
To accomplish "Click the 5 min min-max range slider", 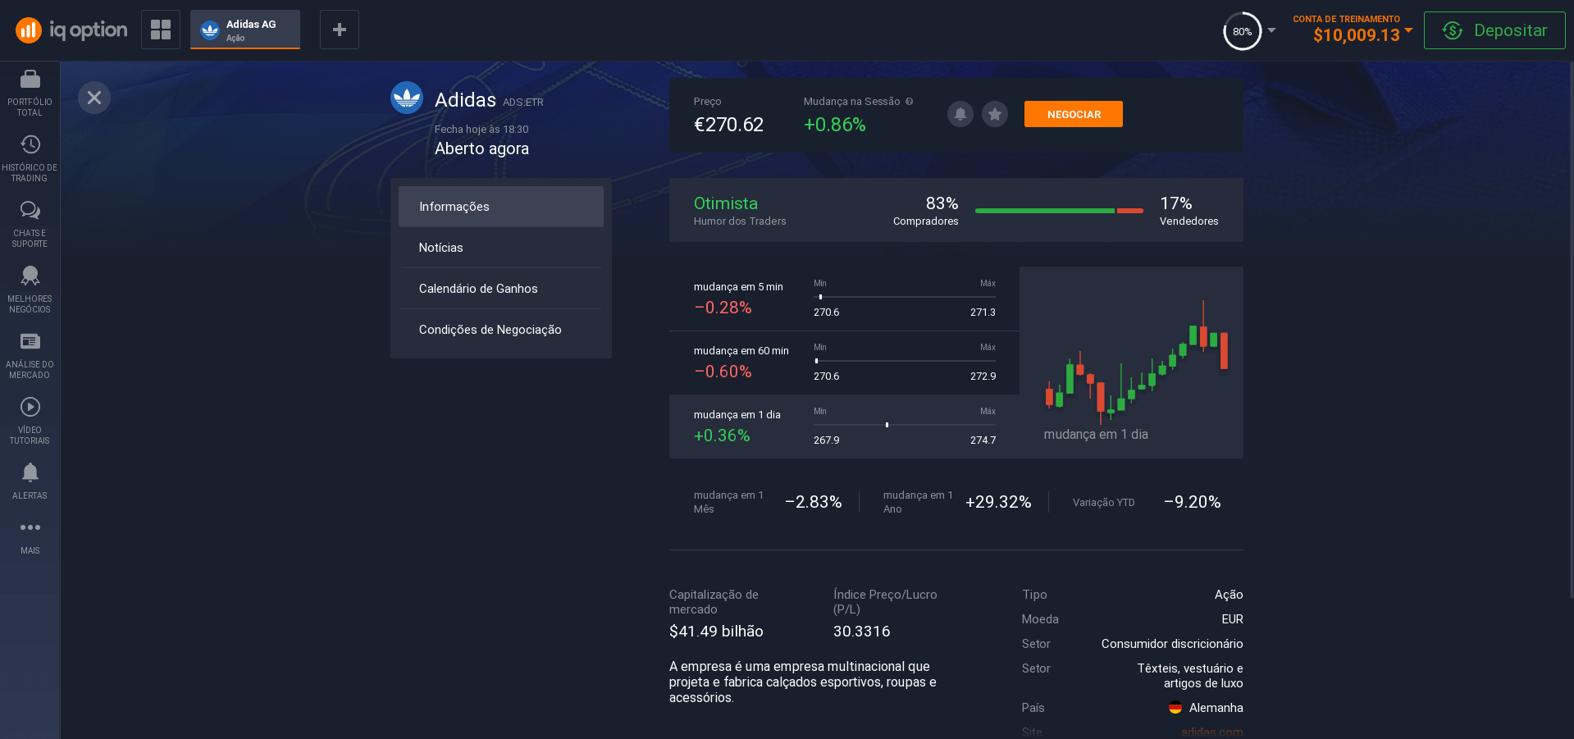I will [x=905, y=297].
